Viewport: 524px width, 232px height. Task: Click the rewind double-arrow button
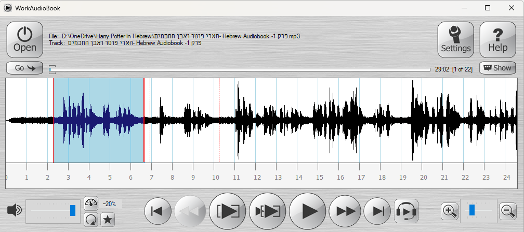190,211
